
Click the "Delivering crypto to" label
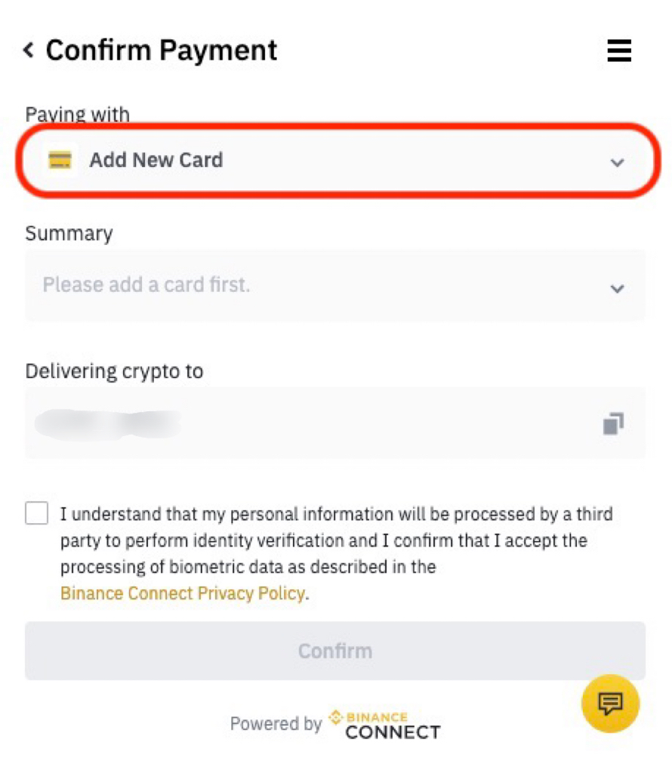click(114, 371)
